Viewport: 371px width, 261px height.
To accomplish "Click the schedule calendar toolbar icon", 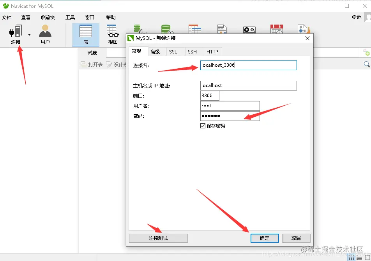I will coord(277,29).
